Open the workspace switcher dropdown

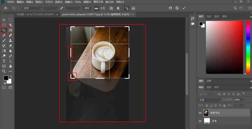tap(241, 8)
